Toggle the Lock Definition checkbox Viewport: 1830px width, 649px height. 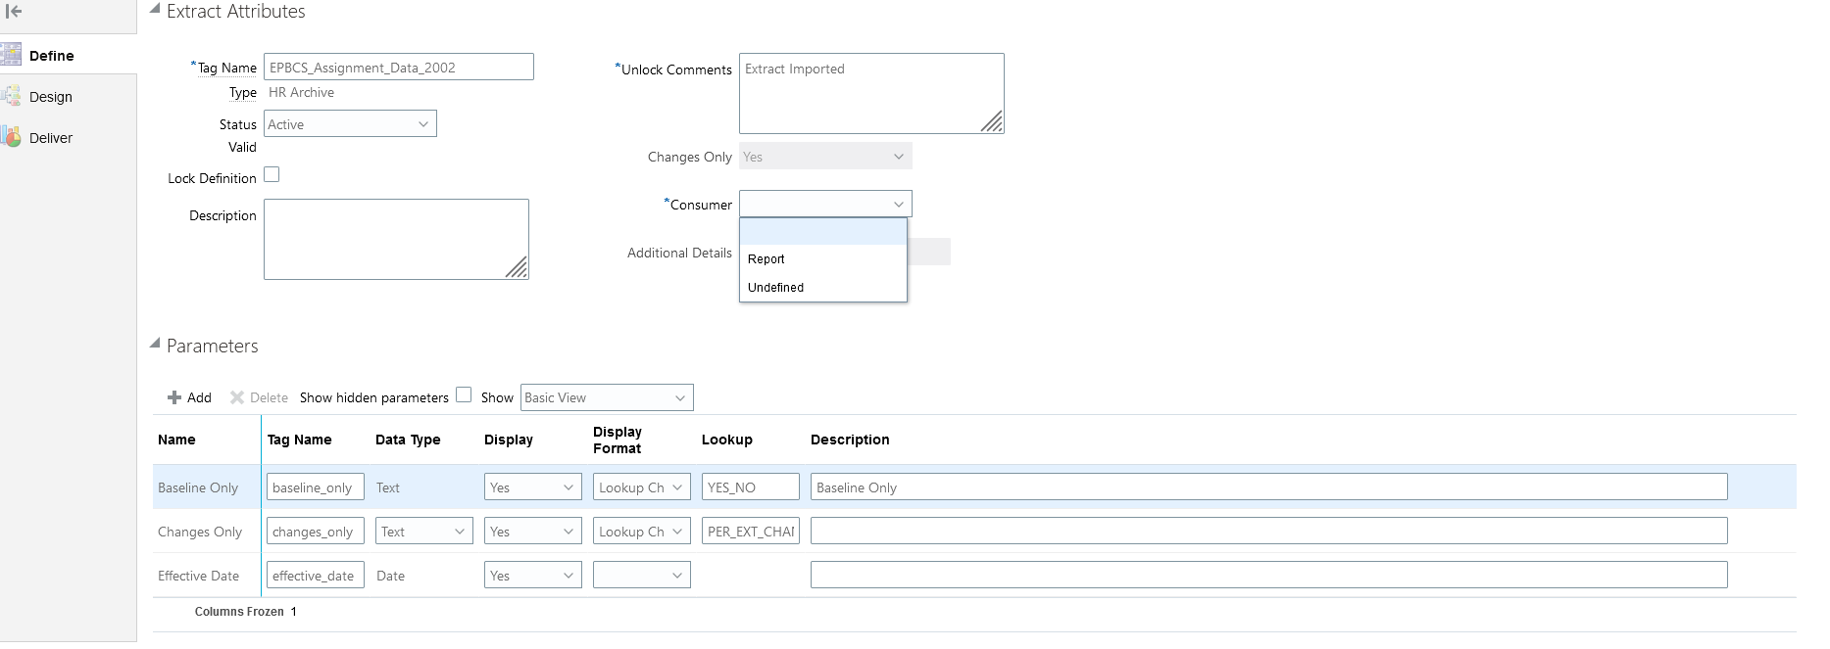click(x=272, y=174)
